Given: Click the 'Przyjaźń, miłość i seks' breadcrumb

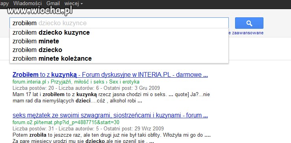Looking at the screenshot, I should click(x=78, y=82).
